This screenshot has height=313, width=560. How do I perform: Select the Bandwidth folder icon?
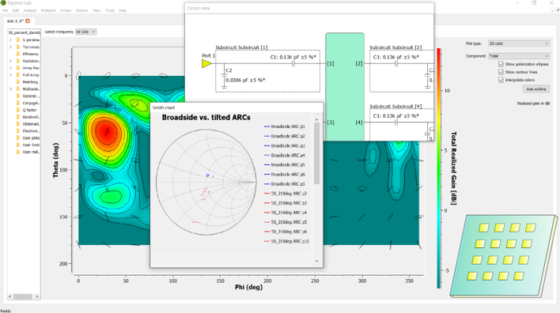[18, 117]
